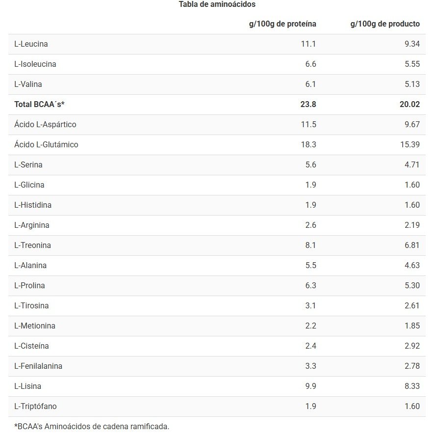Select the L-Valina product value 5.13
The width and height of the screenshot is (439, 438).
coord(412,84)
